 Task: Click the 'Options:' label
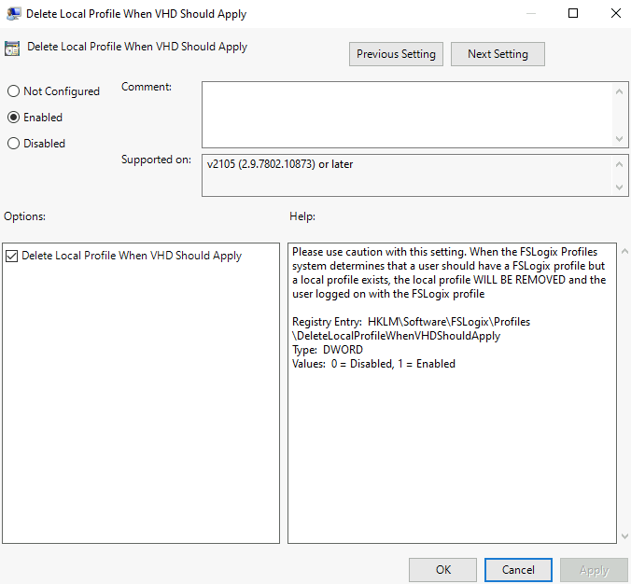(x=24, y=216)
